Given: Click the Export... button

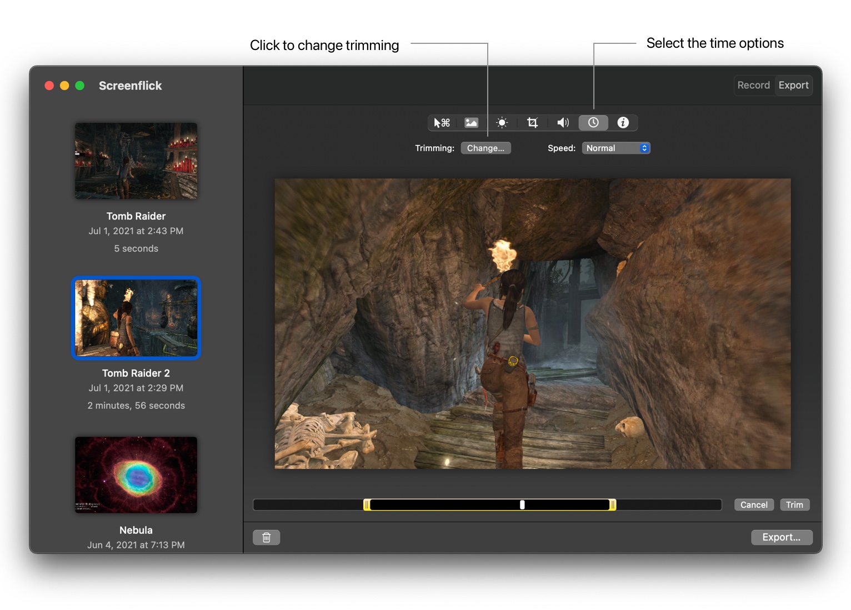Looking at the screenshot, I should click(782, 537).
